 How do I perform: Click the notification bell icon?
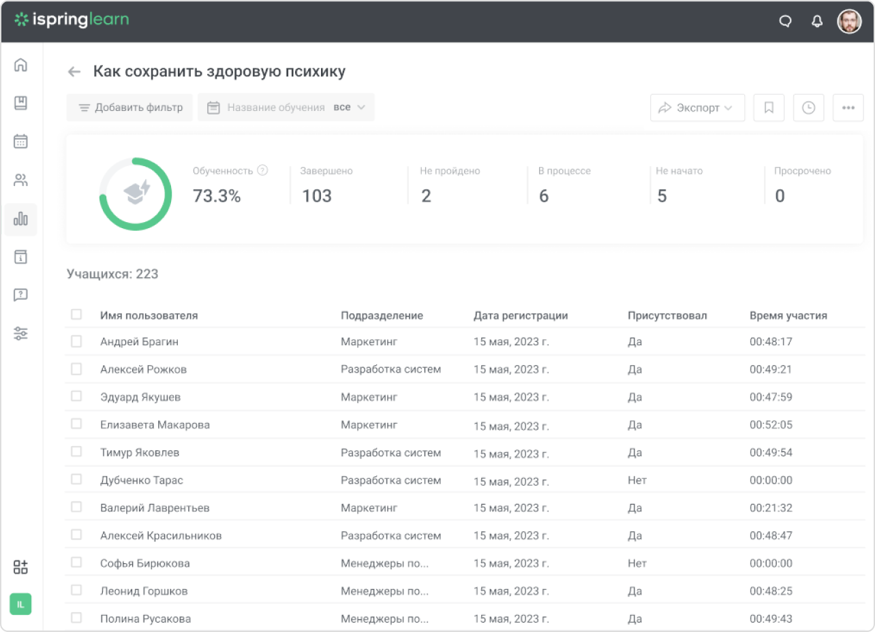point(817,21)
